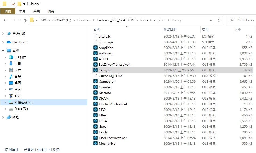Open the recent locations dropdown arrow
The image size is (256, 153).
coord(20,20)
